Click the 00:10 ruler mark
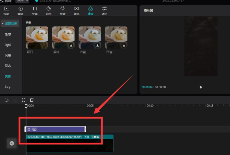The height and width of the screenshot is (155, 230). click(x=150, y=106)
